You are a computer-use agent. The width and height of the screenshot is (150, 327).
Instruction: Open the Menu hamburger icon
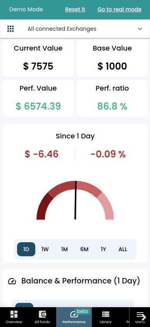140,315
